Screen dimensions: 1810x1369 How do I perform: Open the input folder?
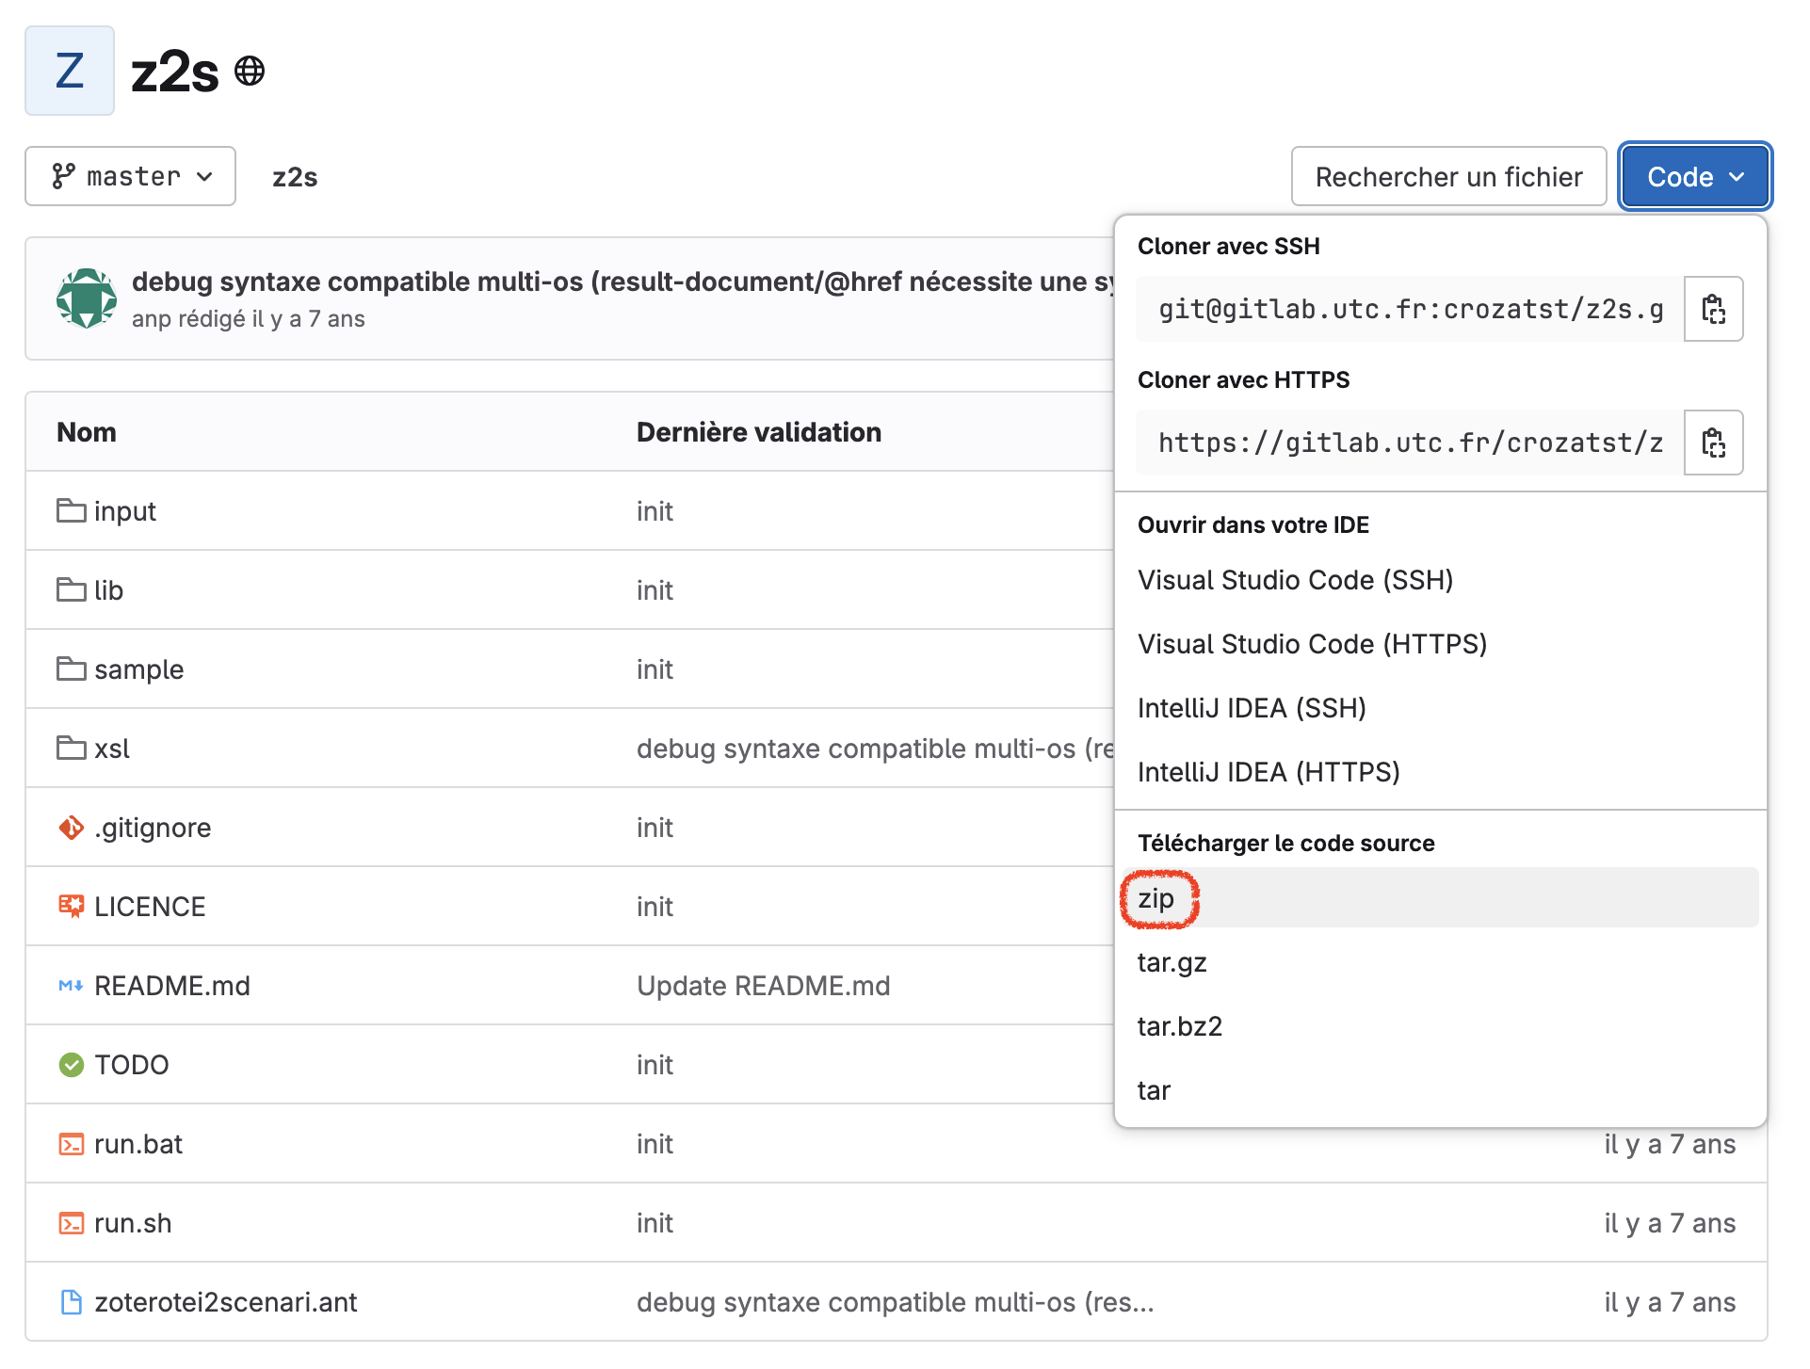point(124,511)
